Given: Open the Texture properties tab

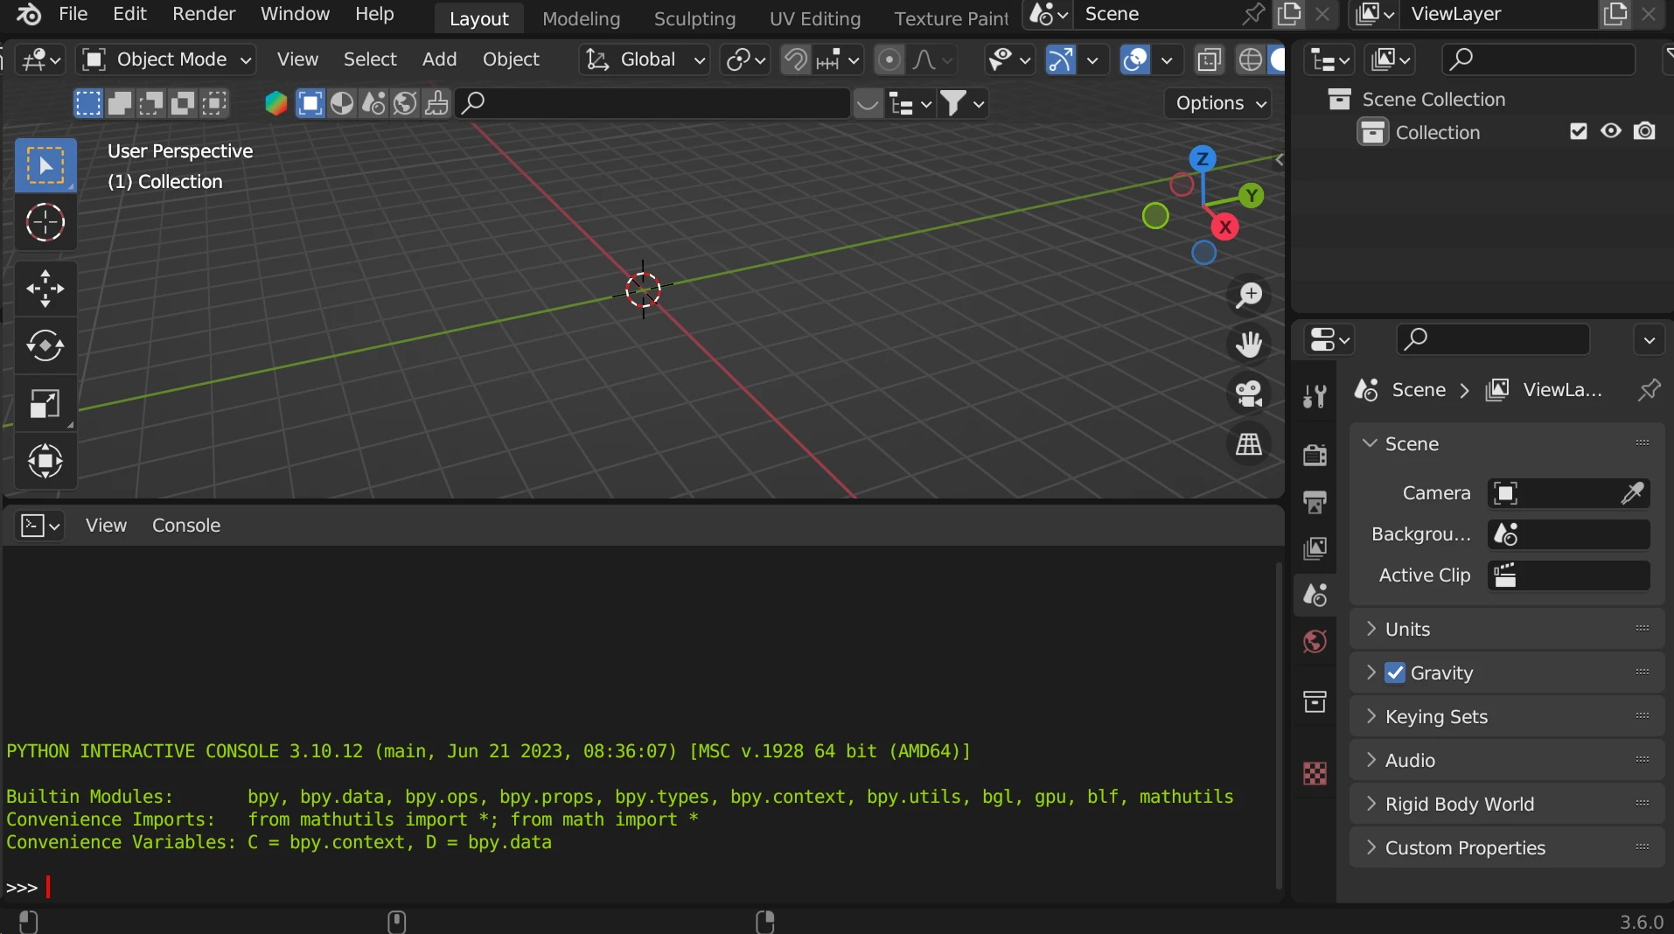Looking at the screenshot, I should click(1315, 773).
